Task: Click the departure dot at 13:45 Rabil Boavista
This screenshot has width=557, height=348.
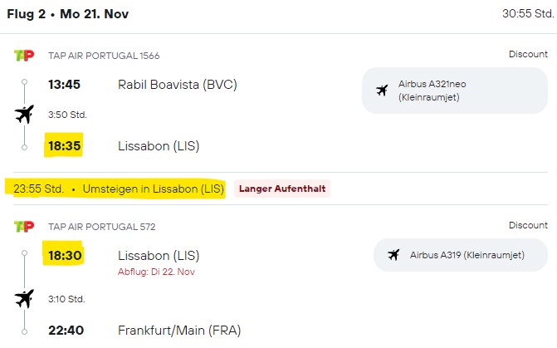Action: click(x=24, y=82)
